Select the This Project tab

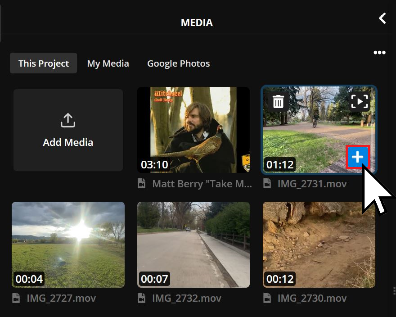click(x=44, y=63)
